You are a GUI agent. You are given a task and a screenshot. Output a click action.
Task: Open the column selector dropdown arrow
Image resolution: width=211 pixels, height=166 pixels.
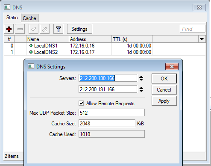pyautogui.click(x=202, y=39)
